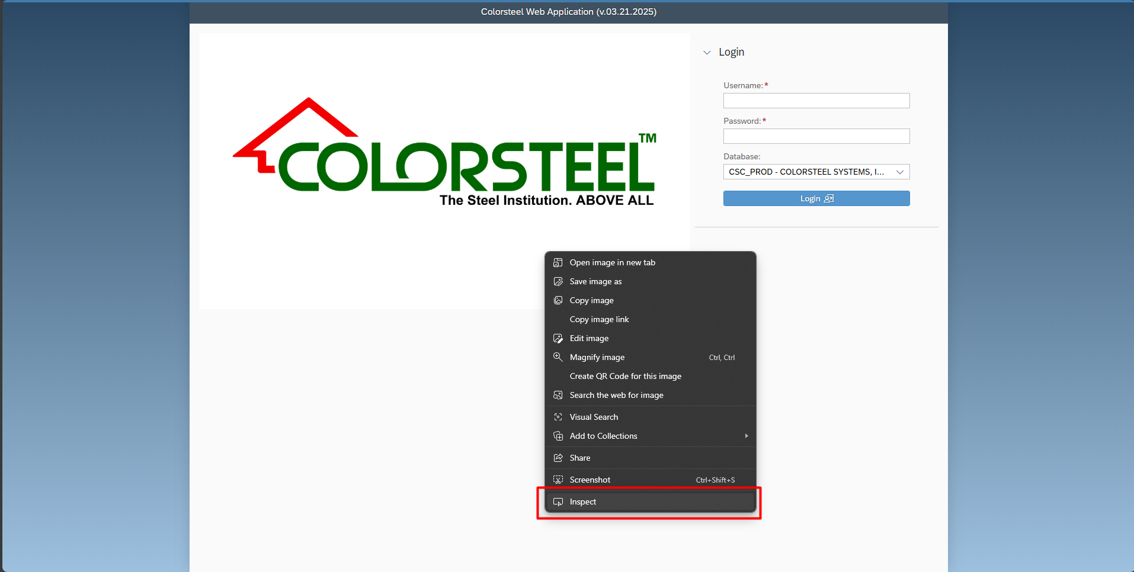1134x572 pixels.
Task: Select Create QR Code for this image
Action: pos(650,376)
